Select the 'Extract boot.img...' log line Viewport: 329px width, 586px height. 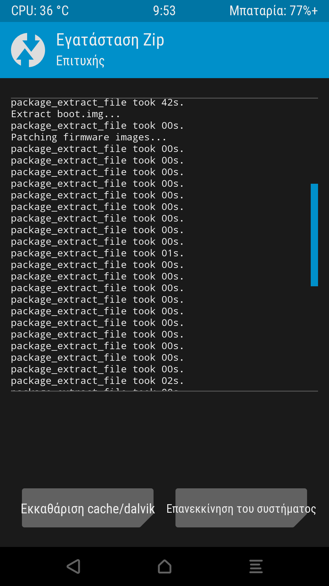[x=65, y=114]
